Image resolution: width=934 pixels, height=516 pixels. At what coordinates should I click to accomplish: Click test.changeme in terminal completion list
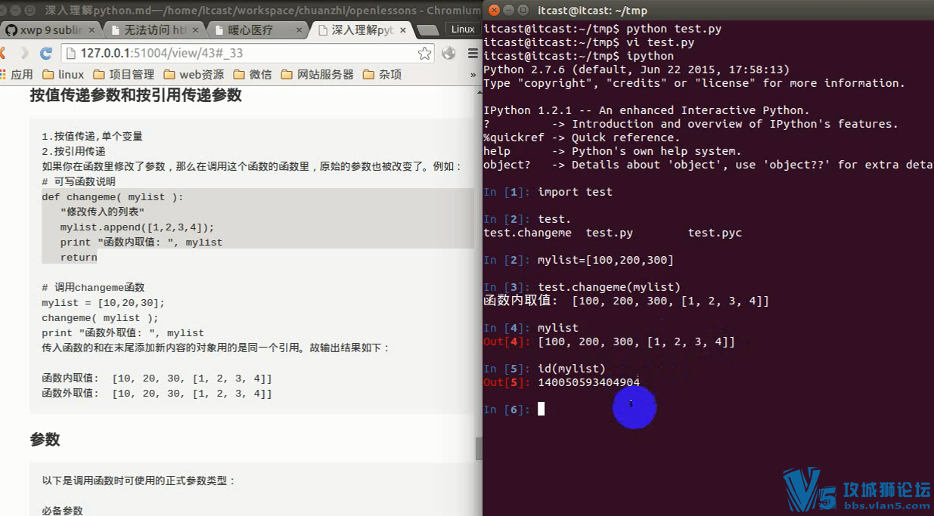tap(527, 233)
